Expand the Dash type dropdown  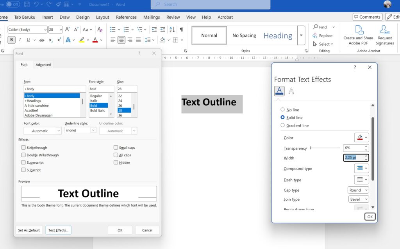coord(361,180)
